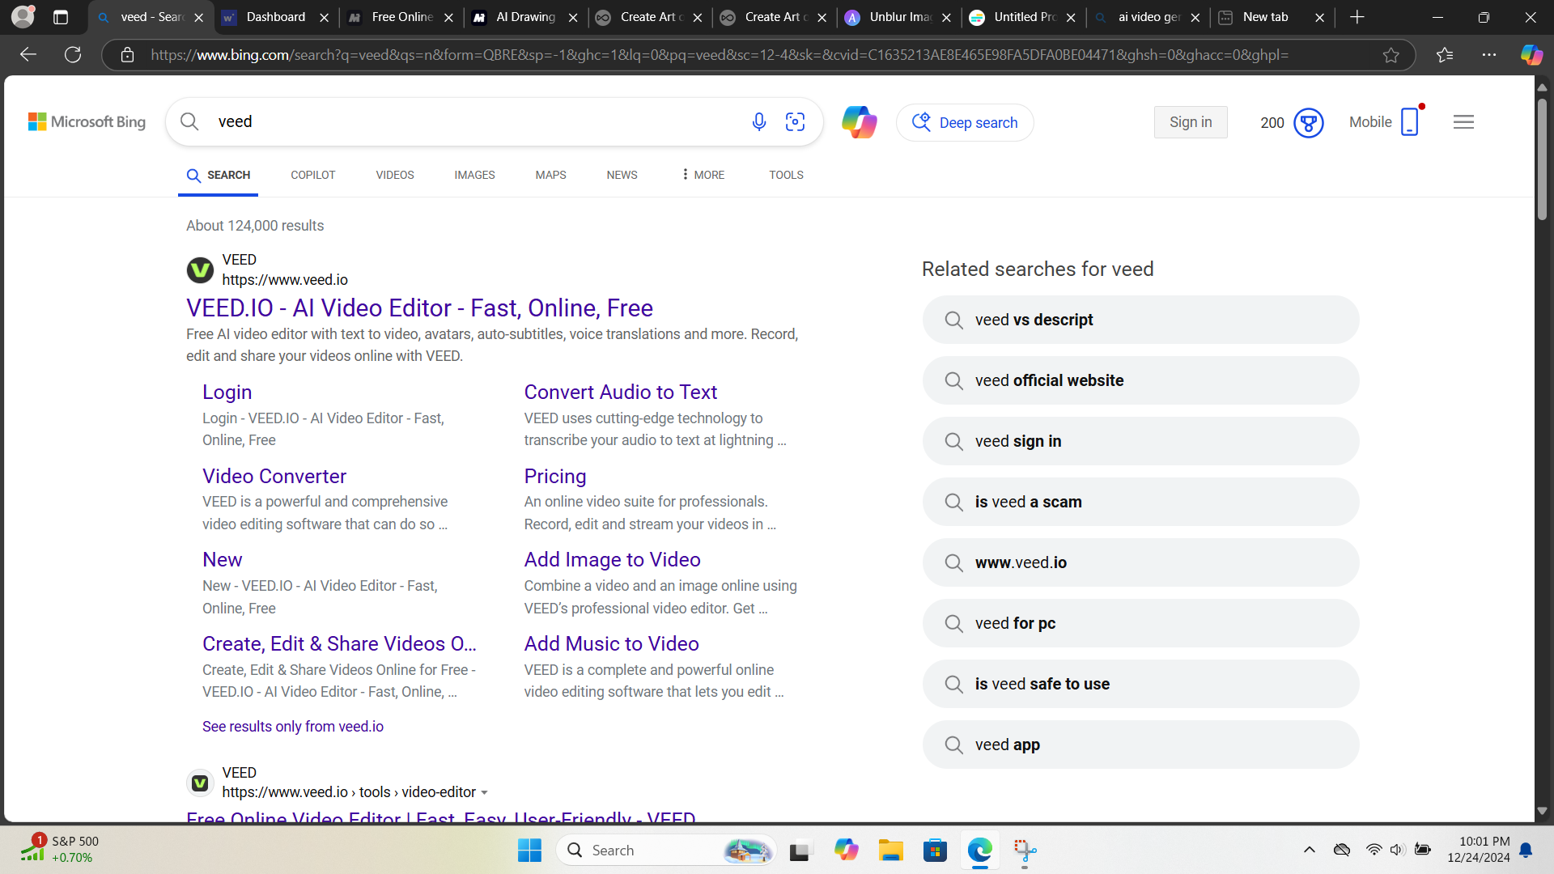Select related search veed app
Image resolution: width=1554 pixels, height=874 pixels.
1140,745
